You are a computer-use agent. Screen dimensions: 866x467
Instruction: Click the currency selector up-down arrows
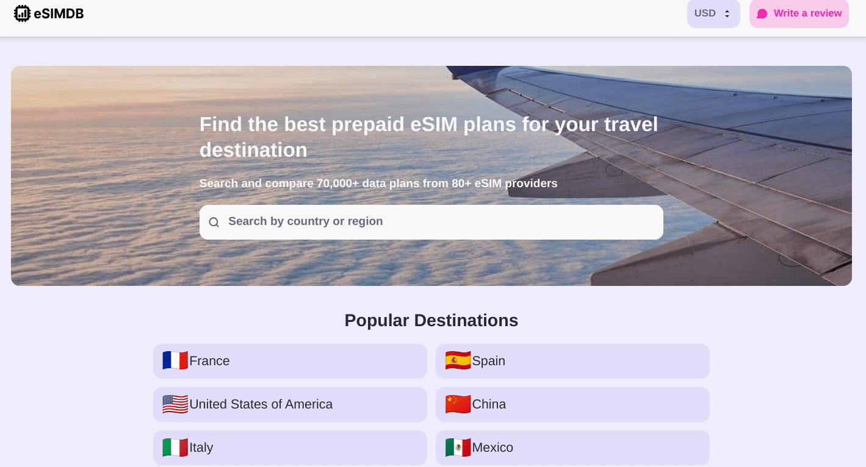[x=727, y=13]
